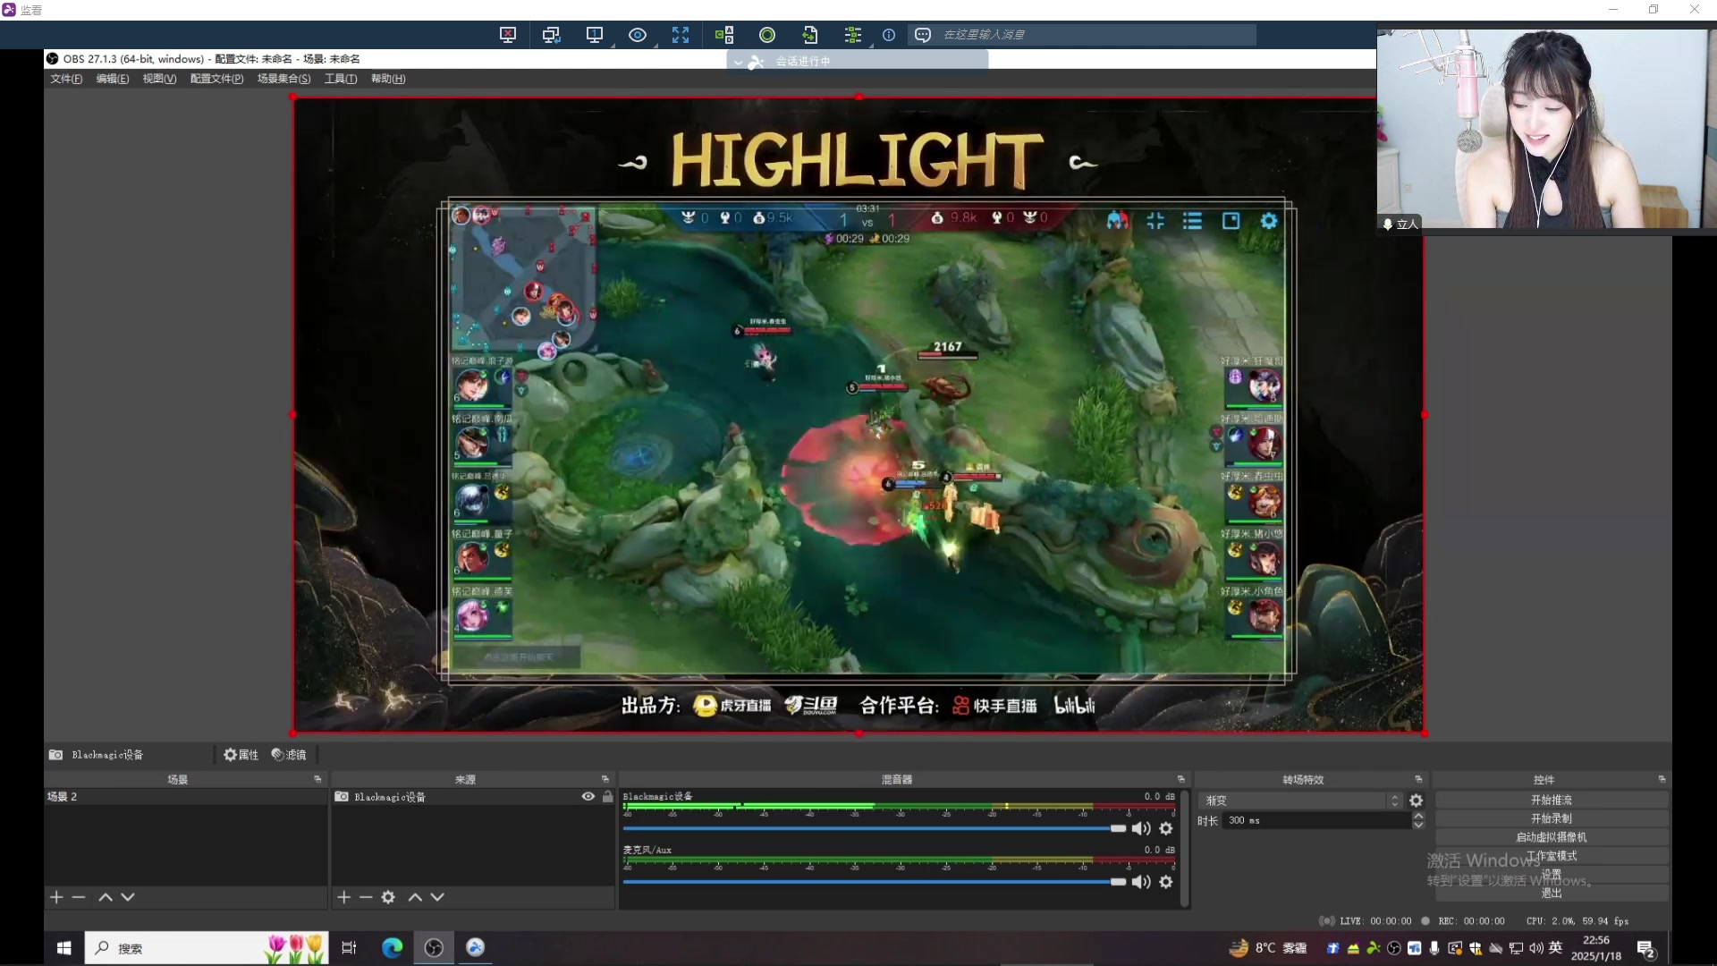Click the 开始录制 start recording button
The width and height of the screenshot is (1717, 966).
[1552, 818]
